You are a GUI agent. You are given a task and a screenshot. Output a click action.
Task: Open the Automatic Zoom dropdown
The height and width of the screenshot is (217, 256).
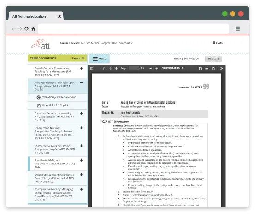pyautogui.click(x=173, y=68)
